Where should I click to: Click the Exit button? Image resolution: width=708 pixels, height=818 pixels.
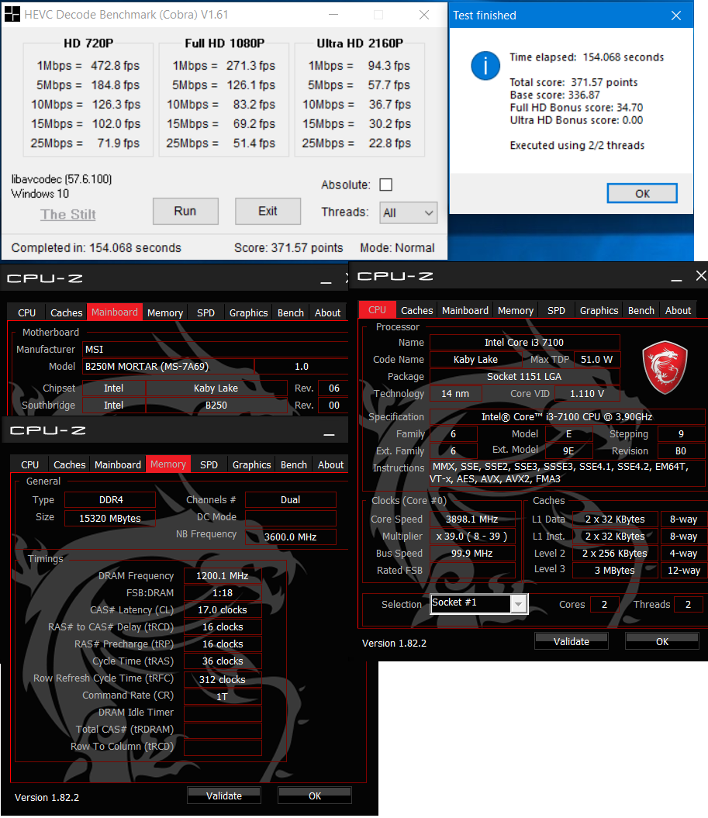click(268, 211)
